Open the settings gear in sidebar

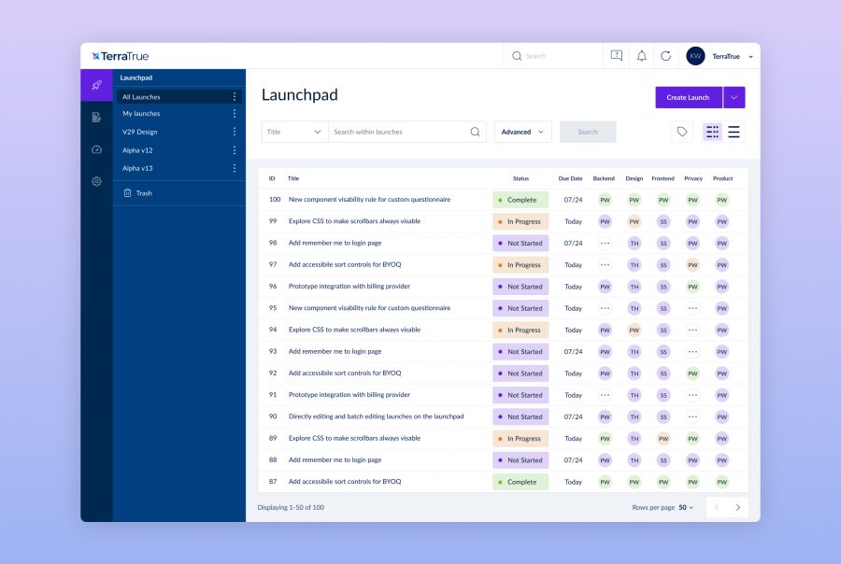(x=96, y=181)
